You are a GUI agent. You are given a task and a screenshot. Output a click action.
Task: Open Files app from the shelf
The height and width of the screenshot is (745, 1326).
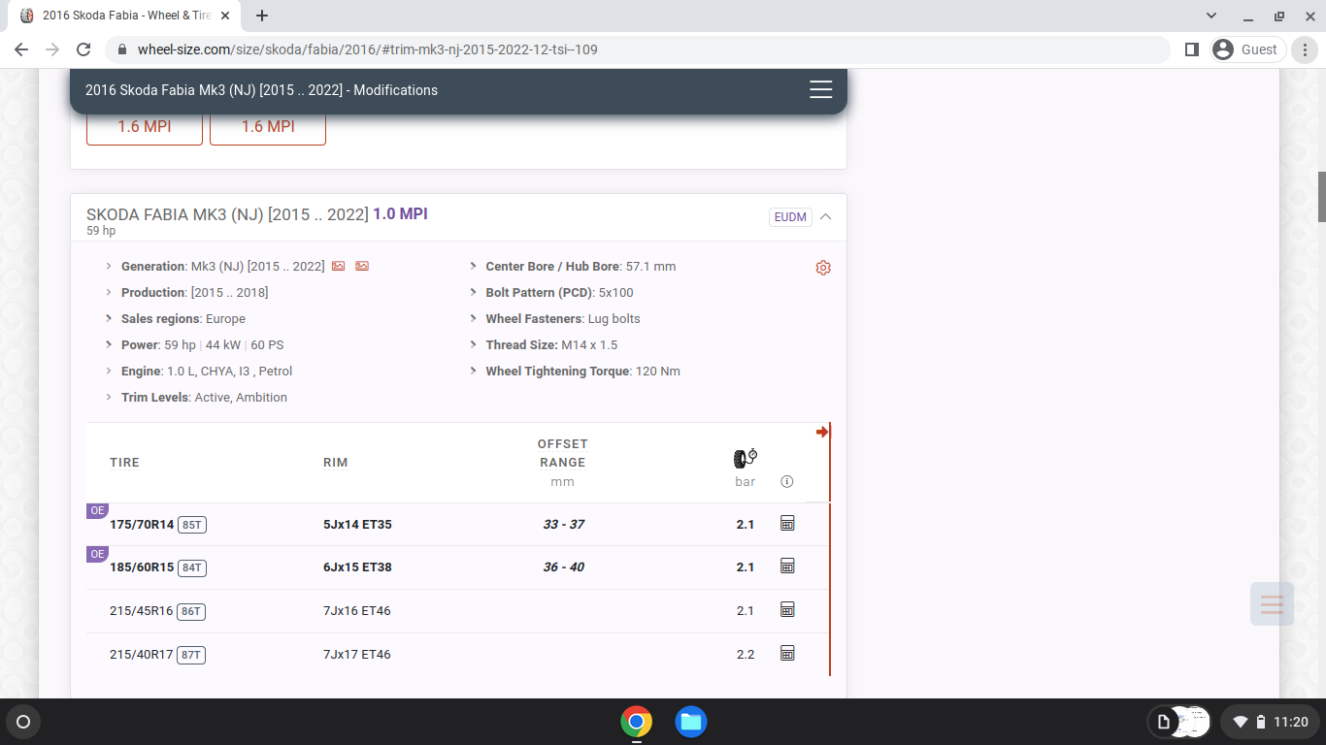(x=691, y=722)
